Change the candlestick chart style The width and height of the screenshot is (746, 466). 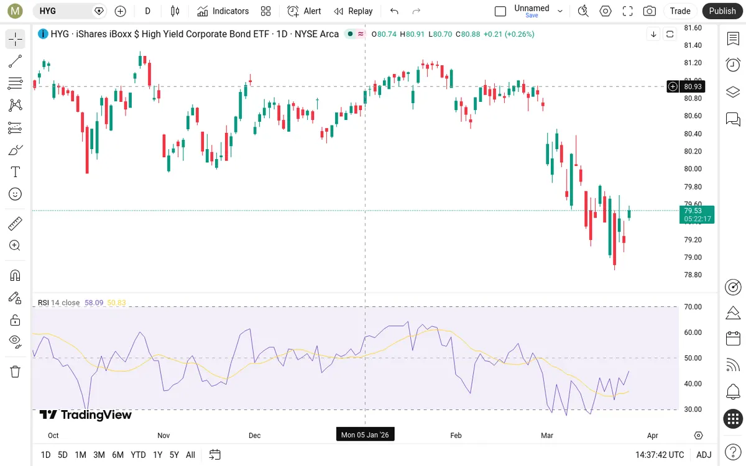tap(175, 11)
